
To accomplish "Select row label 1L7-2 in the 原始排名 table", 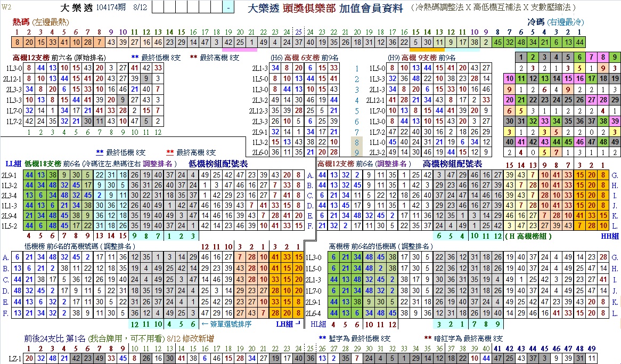I will (14, 122).
